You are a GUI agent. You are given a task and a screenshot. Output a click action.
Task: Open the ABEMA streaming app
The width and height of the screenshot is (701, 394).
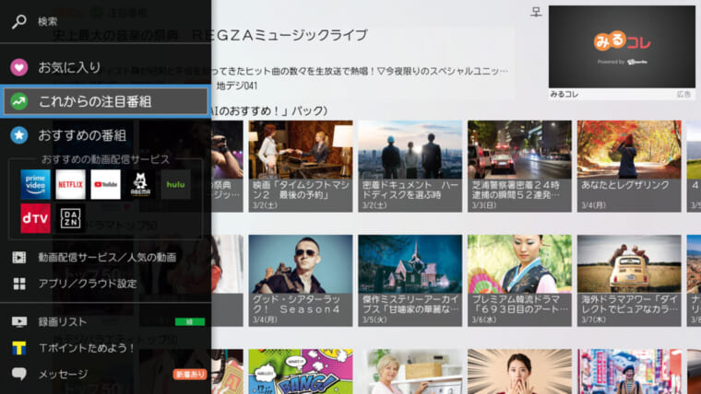coord(140,184)
